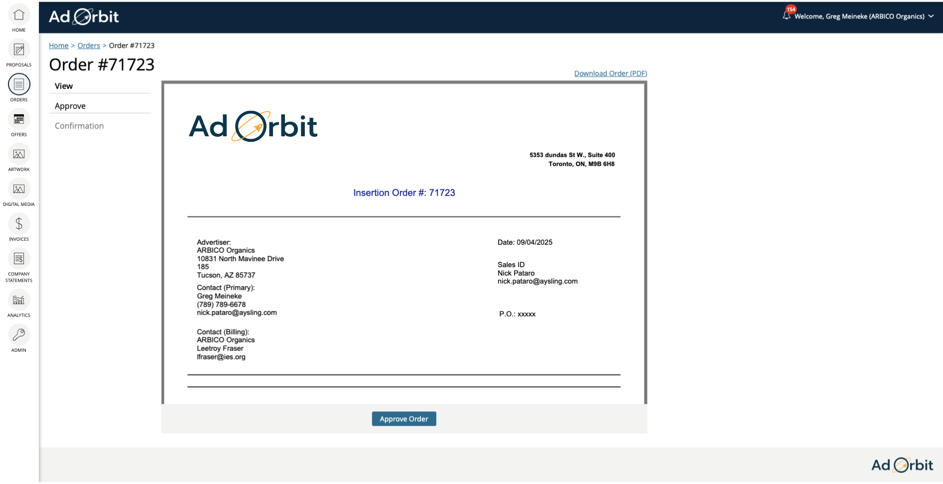Click the Toronto, ON, M9B 6H8 address line
Image resolution: width=943 pixels, height=484 pixels.
click(x=581, y=164)
